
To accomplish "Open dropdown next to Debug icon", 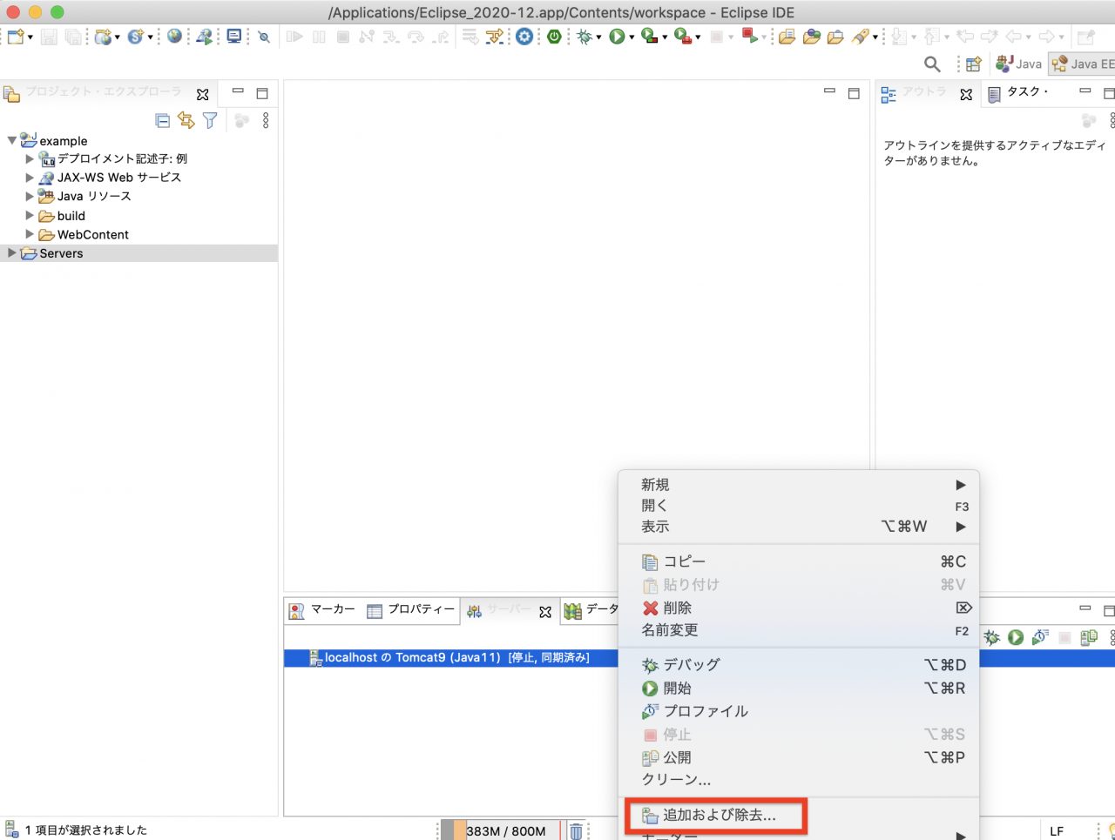I will (x=598, y=37).
